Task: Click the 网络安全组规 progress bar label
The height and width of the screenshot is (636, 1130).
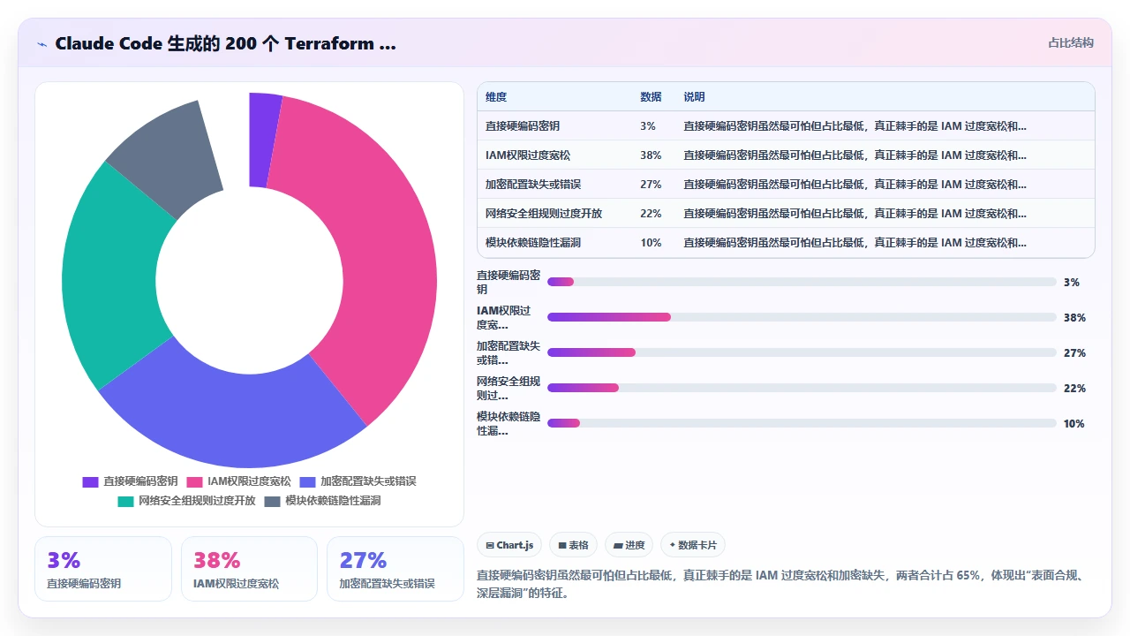Action: click(508, 388)
